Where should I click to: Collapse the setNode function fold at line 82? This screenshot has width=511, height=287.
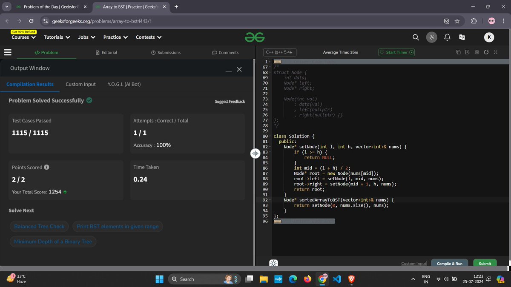pyautogui.click(x=269, y=147)
